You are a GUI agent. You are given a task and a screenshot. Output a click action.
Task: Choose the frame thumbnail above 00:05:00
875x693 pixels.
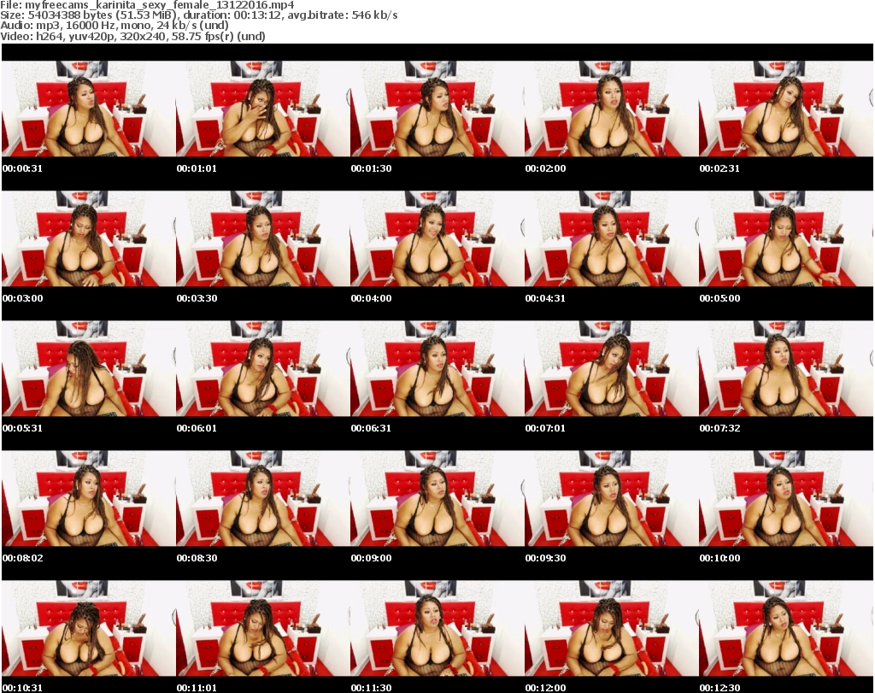786,238
